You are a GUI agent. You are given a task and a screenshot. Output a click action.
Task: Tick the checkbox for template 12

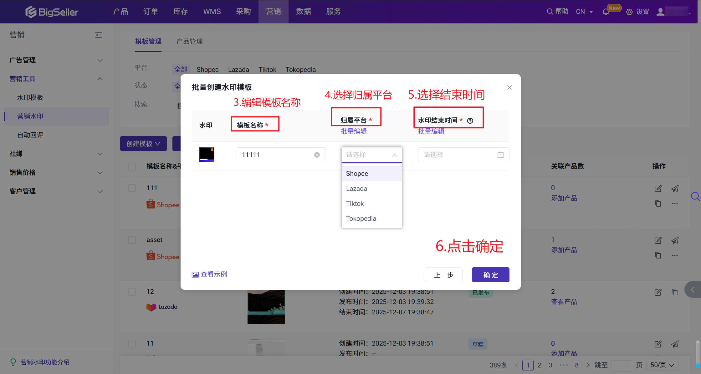[132, 292]
